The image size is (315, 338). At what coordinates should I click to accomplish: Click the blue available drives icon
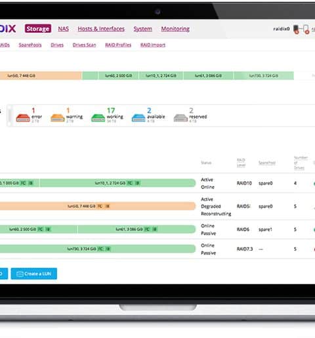point(138,118)
